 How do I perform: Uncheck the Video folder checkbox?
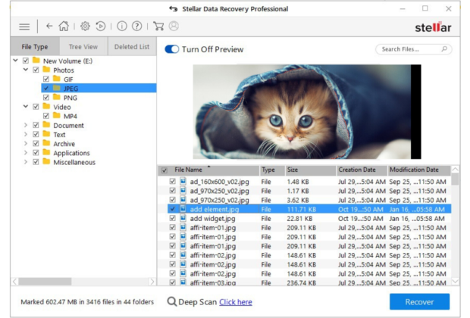36,107
